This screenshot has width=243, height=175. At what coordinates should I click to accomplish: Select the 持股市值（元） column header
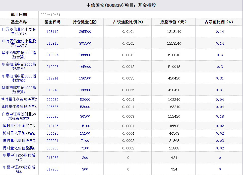173,22
